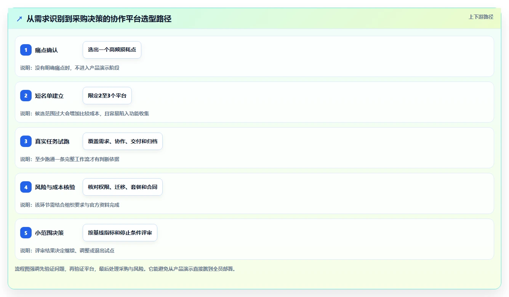Click the step title 真实任务试跑

pos(52,142)
